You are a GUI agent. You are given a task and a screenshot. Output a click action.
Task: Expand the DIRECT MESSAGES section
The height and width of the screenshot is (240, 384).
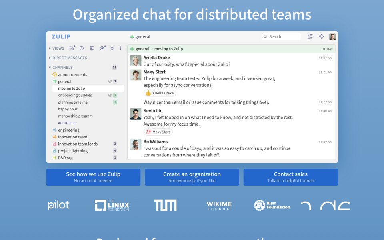(68, 58)
